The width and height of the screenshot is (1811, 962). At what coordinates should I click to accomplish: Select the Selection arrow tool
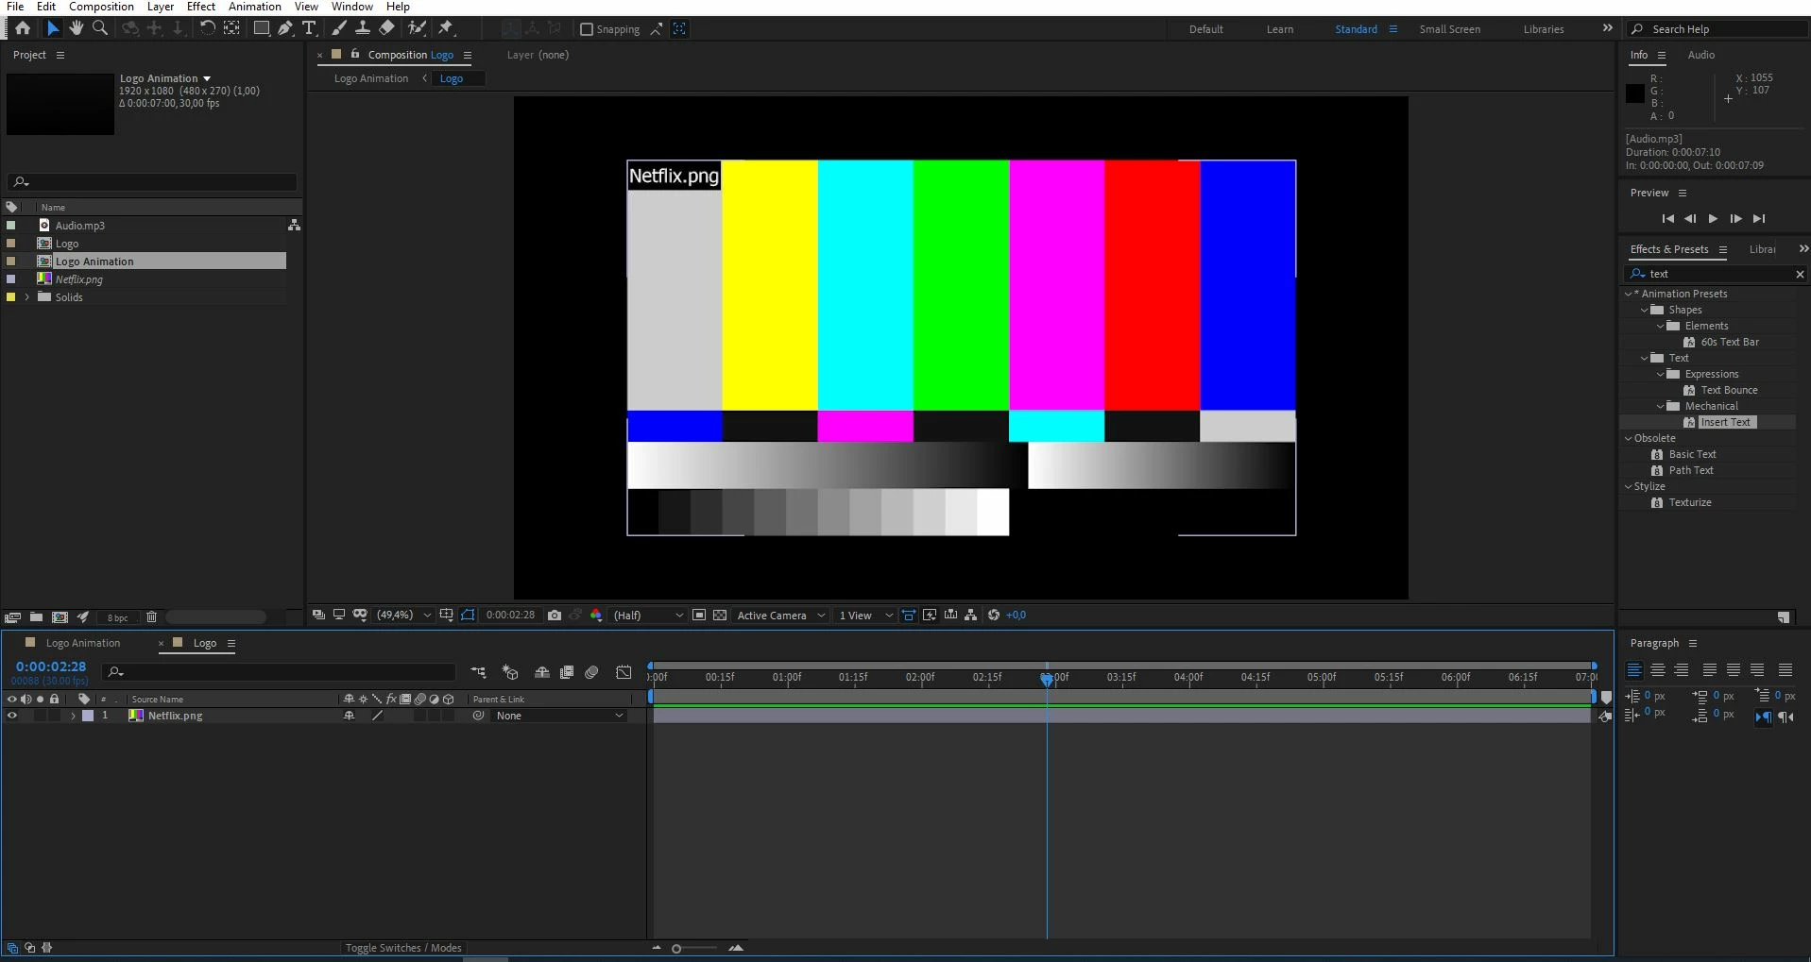(53, 28)
